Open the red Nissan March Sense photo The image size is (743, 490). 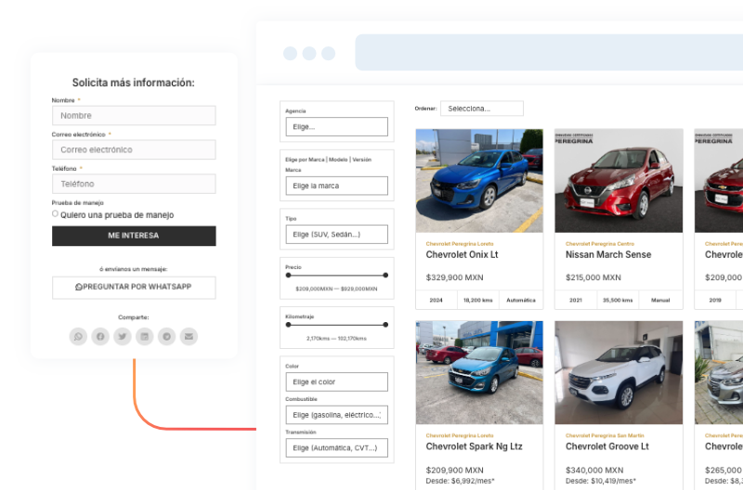pos(619,181)
